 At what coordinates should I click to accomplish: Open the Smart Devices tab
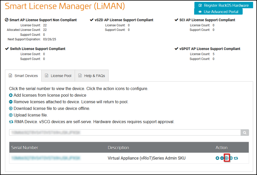23,76
